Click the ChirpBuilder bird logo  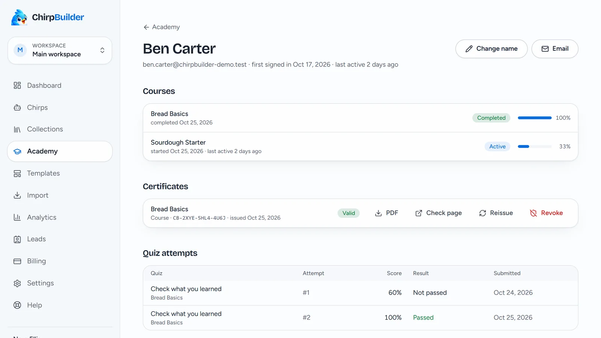pyautogui.click(x=19, y=17)
